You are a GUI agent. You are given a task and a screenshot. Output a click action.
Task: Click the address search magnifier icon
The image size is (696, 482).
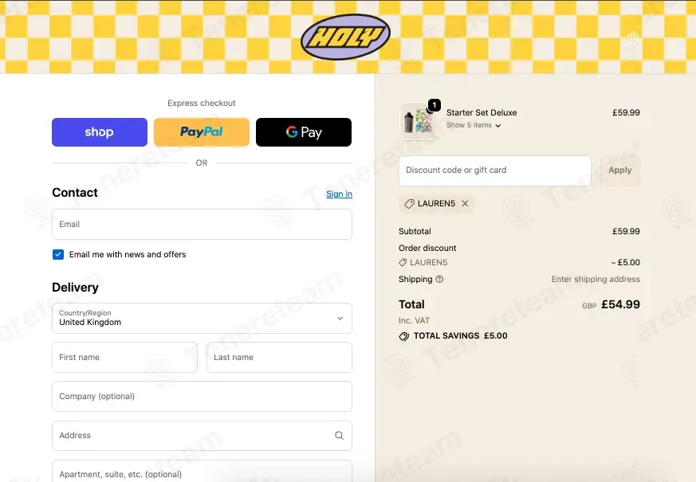tap(339, 436)
